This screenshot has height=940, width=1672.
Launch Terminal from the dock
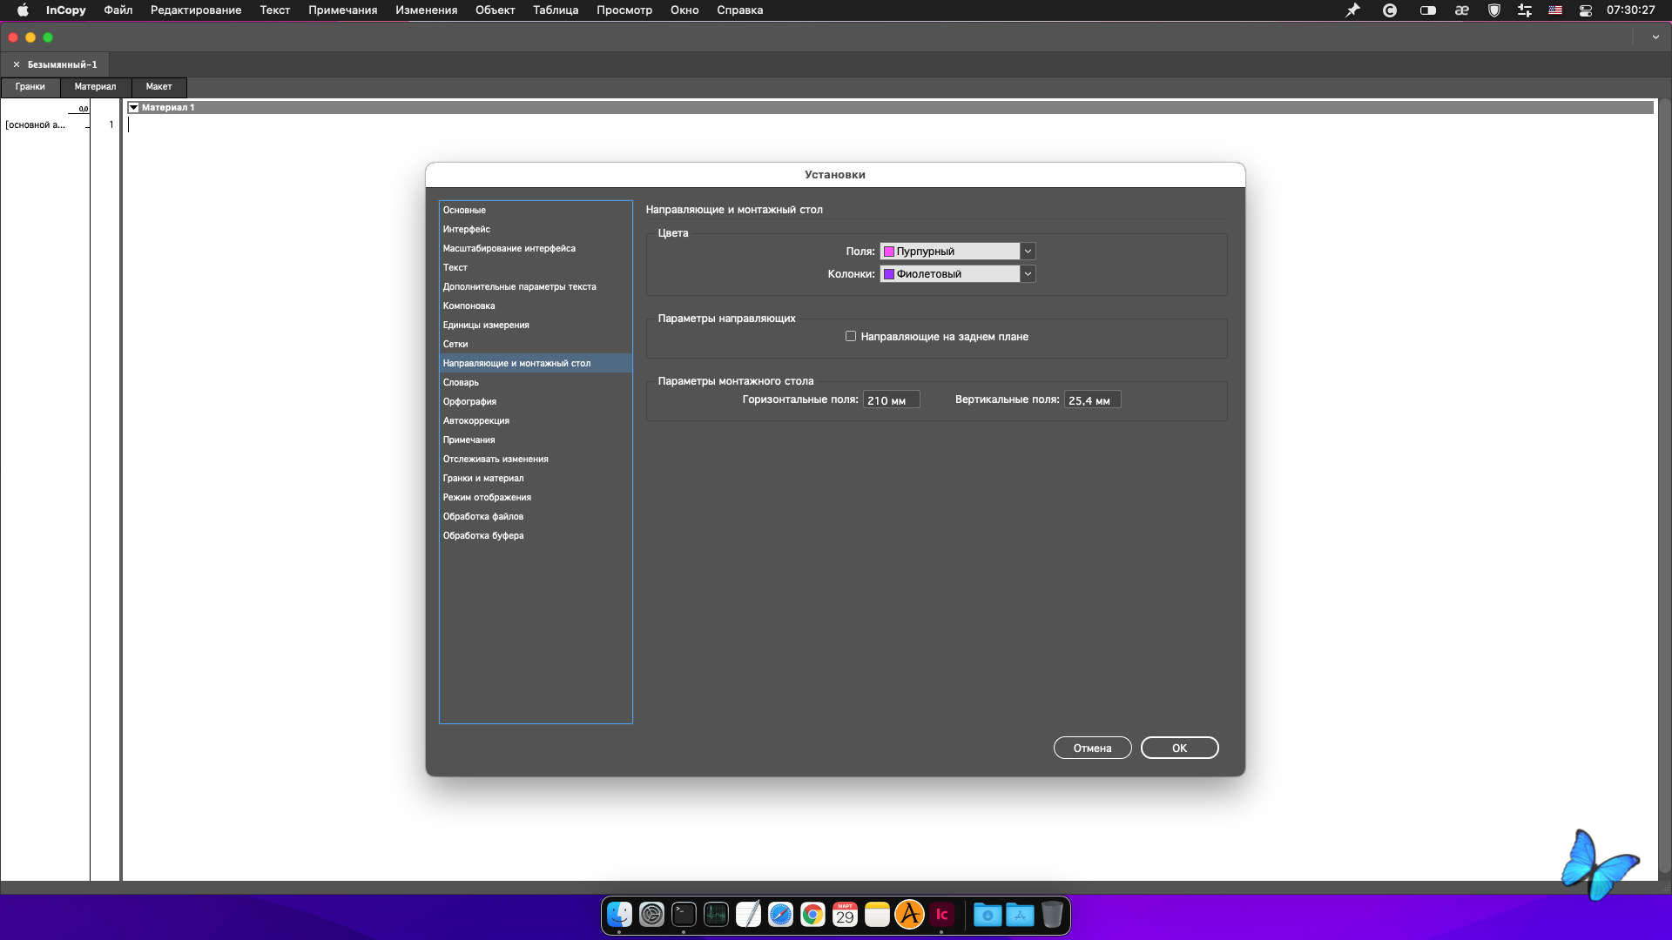point(684,915)
